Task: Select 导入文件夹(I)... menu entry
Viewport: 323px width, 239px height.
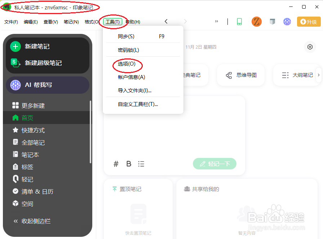Action: tap(143, 90)
